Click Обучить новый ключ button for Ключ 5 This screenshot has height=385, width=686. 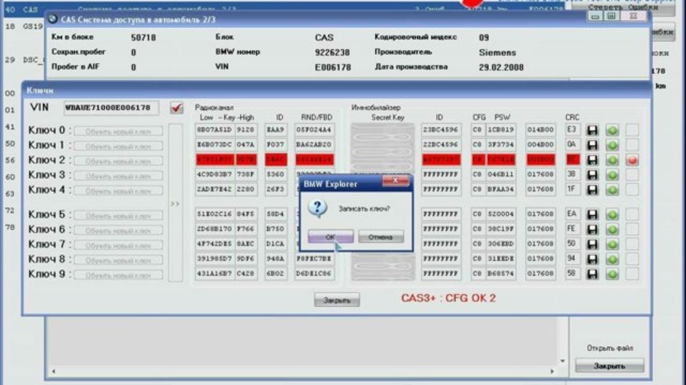[x=118, y=215]
